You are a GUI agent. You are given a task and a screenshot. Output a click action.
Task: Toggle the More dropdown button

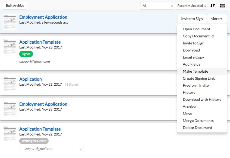[x=217, y=19]
